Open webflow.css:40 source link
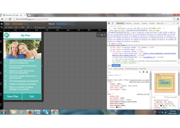 pos(143,94)
